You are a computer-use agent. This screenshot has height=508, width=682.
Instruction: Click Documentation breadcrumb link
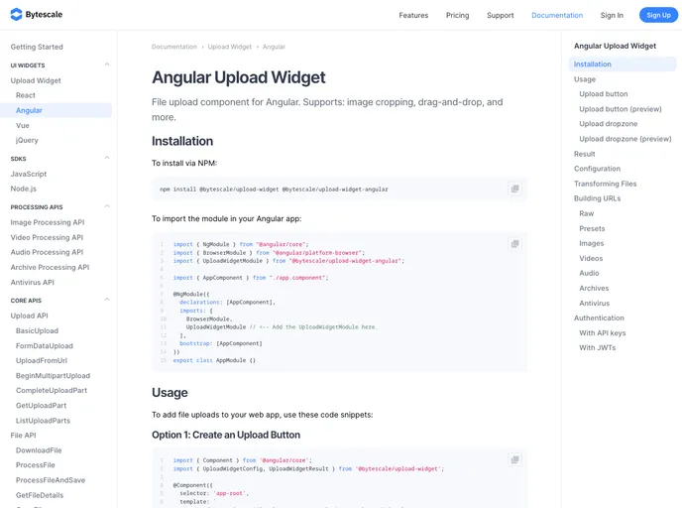174,47
